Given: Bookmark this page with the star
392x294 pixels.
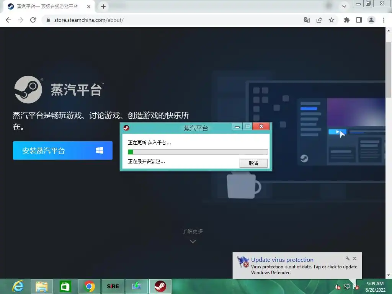Looking at the screenshot, I should coord(332,20).
